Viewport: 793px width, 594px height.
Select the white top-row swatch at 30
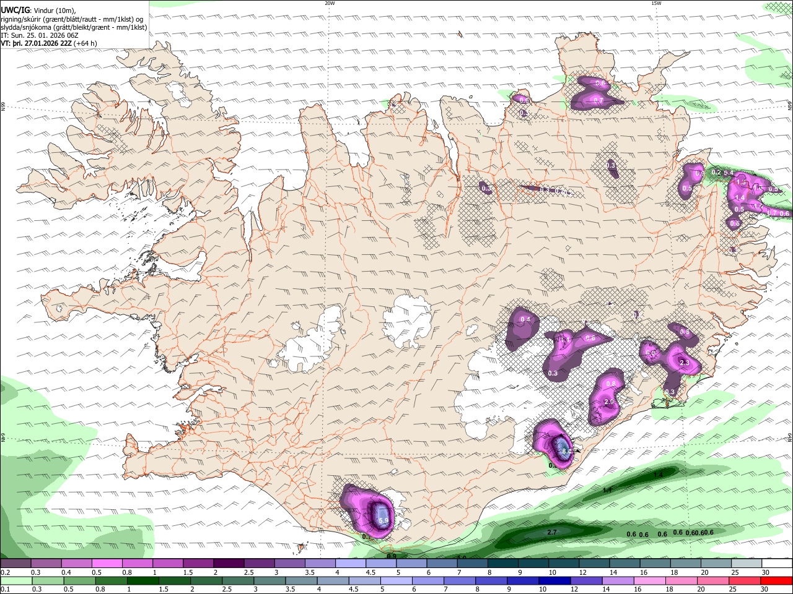pos(778,564)
